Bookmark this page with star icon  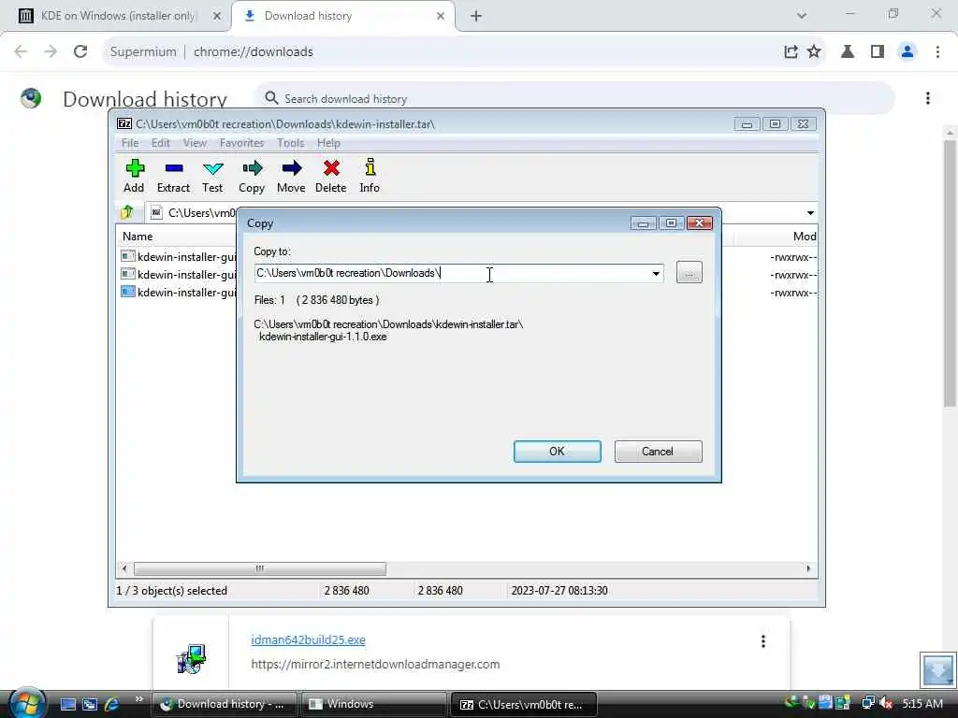coord(814,51)
